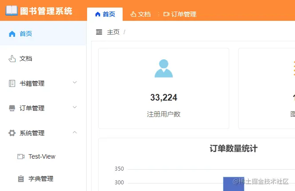Open 首页 in the sidebar menu
Screen dimensions: 295x191
pos(43,34)
